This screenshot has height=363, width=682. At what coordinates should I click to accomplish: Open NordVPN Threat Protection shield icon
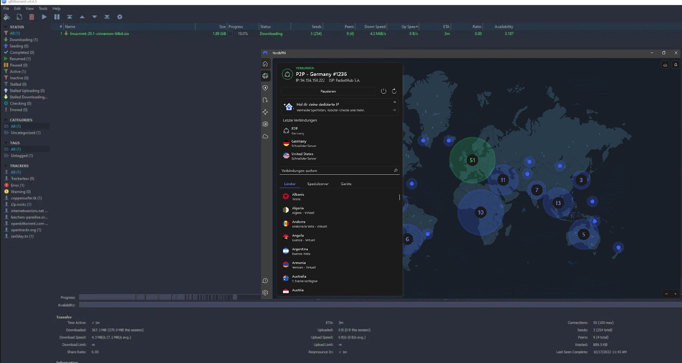pyautogui.click(x=265, y=88)
